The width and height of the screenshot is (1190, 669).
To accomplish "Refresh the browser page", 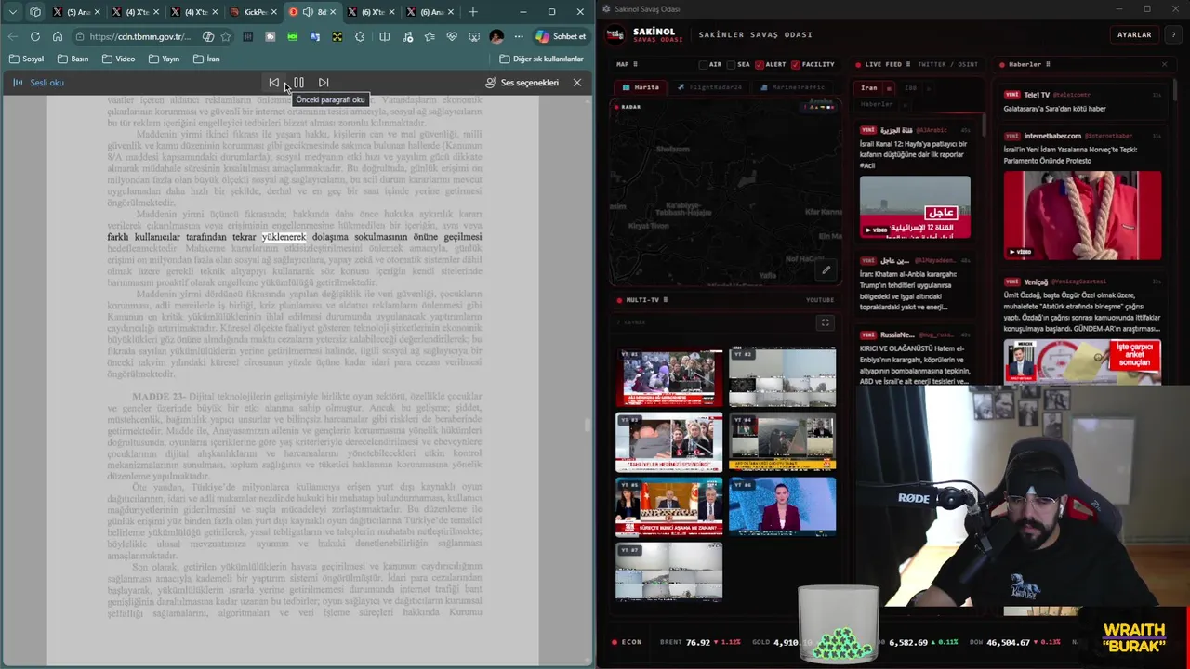I will click(34, 36).
